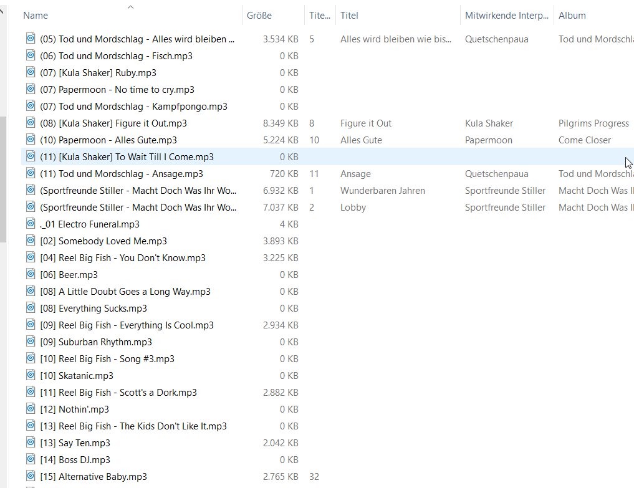Sort by the Album column header
This screenshot has width=634, height=488.
(572, 16)
